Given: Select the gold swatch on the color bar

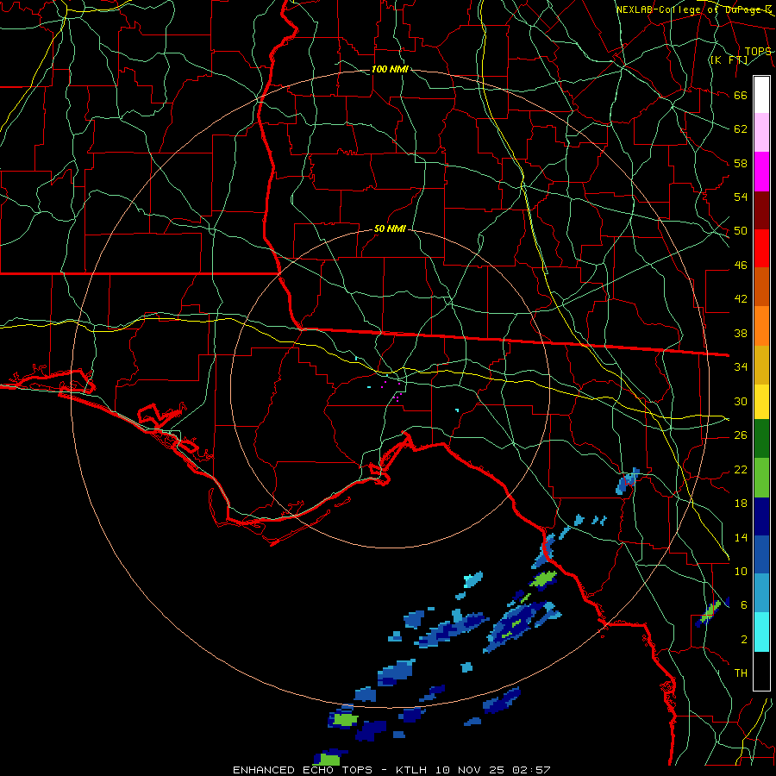Looking at the screenshot, I should pyautogui.click(x=761, y=365).
